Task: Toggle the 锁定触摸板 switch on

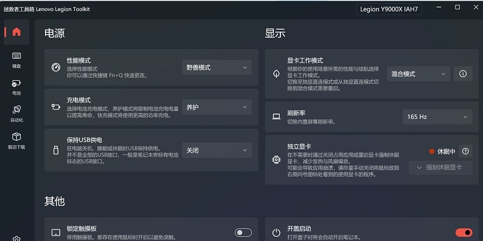Action: tap(243, 233)
